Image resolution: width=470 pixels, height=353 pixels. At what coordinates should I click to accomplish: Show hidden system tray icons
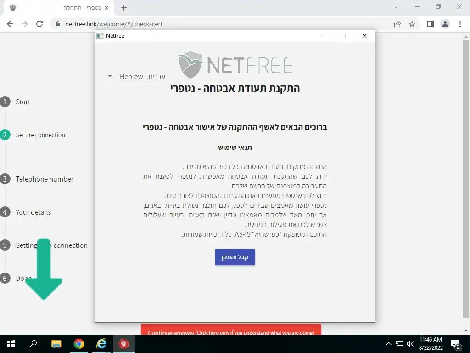[x=388, y=344]
